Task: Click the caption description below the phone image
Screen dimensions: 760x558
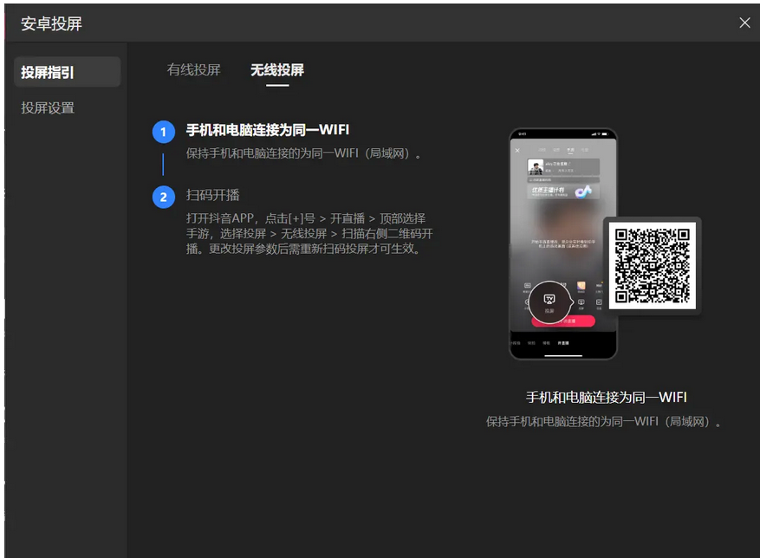Action: pos(603,422)
